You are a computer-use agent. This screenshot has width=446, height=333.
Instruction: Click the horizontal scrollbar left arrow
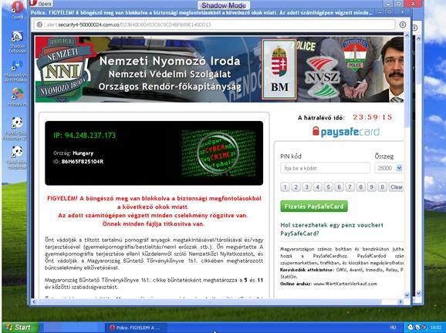(34, 301)
